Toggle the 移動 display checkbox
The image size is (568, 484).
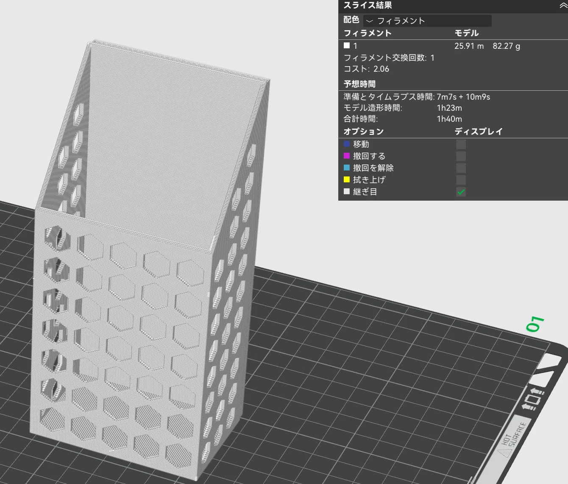(x=461, y=144)
